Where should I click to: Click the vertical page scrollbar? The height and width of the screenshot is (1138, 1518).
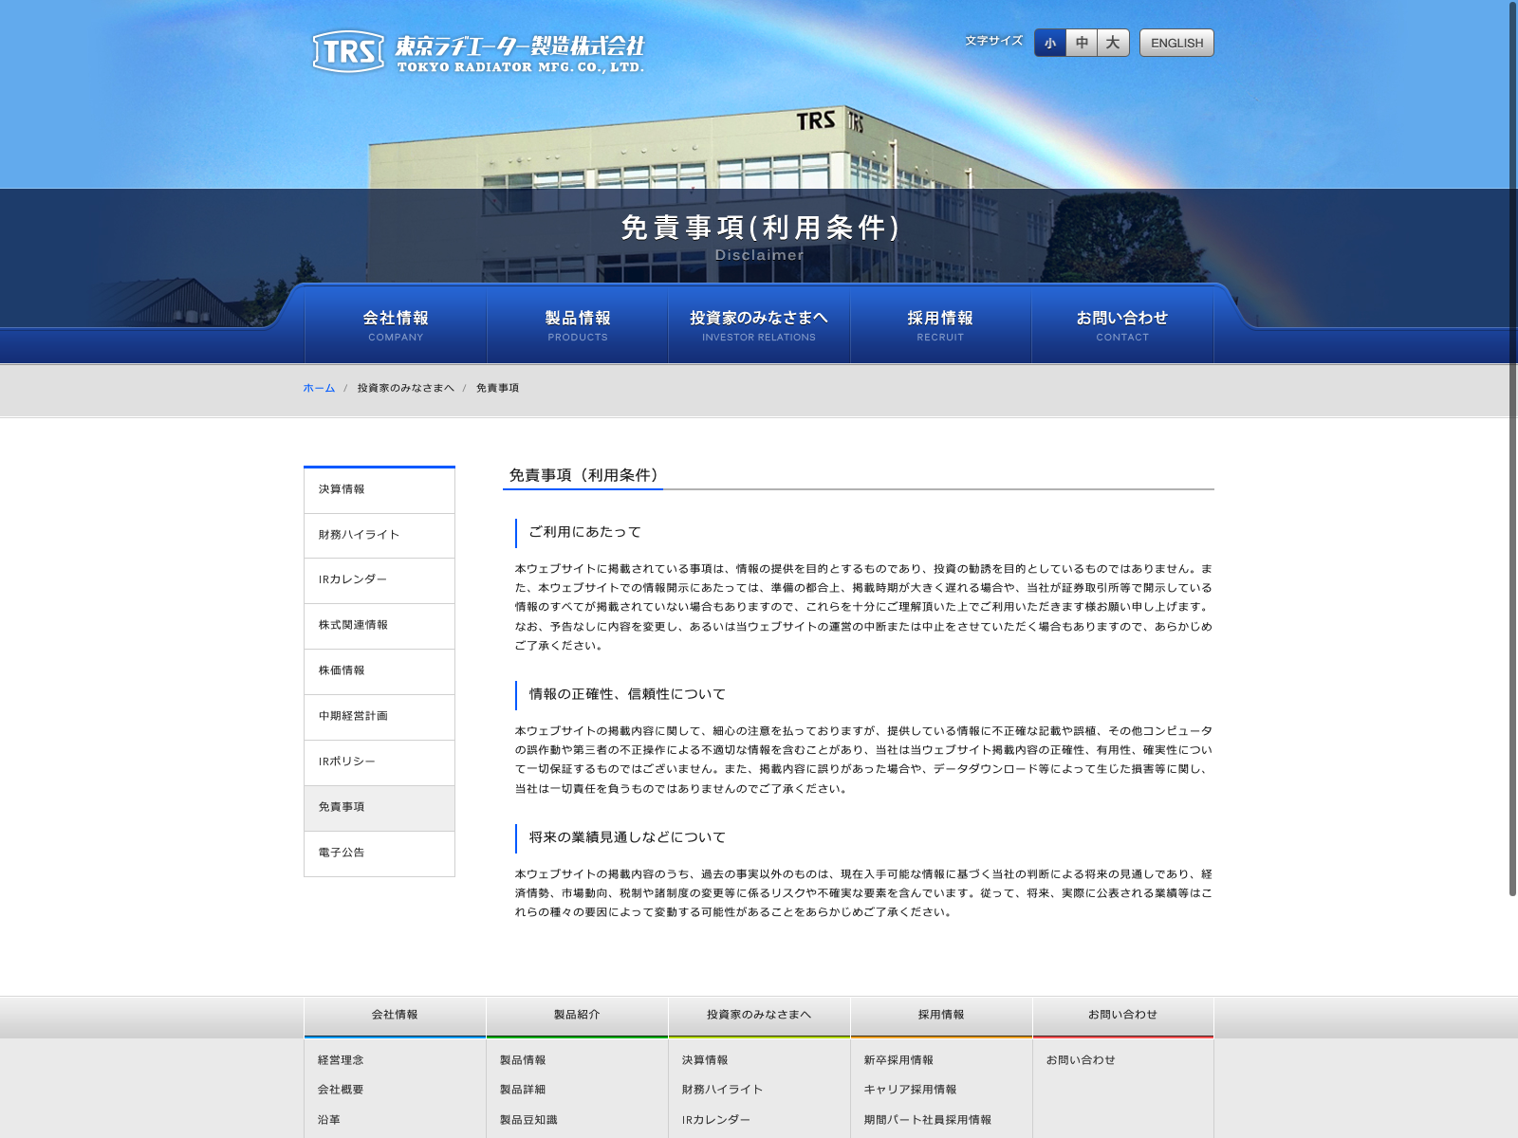click(1512, 446)
